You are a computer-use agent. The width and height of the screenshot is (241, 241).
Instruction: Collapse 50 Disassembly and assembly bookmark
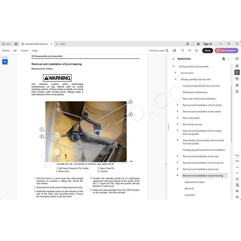click(x=174, y=66)
